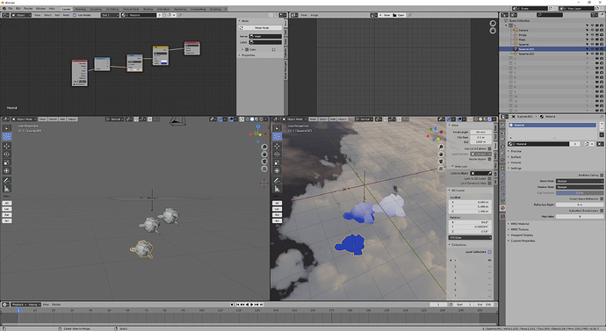606x331 pixels.
Task: Select the Move tool in left 3D viewport
Action: coord(6,146)
